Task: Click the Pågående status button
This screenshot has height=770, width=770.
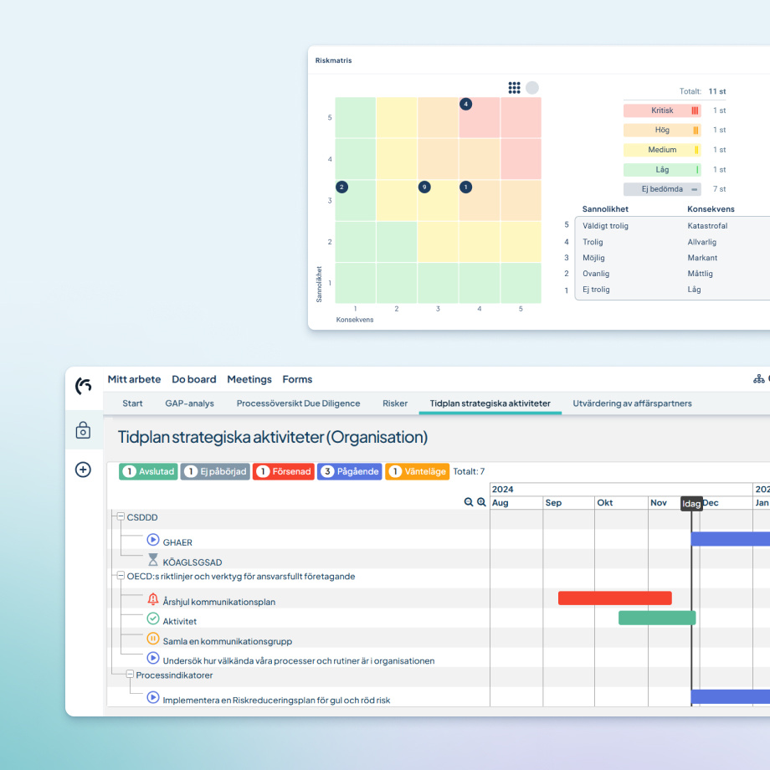Action: pyautogui.click(x=350, y=471)
